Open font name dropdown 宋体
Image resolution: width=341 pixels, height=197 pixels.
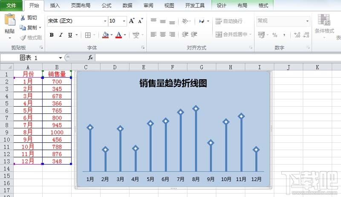click(105, 21)
